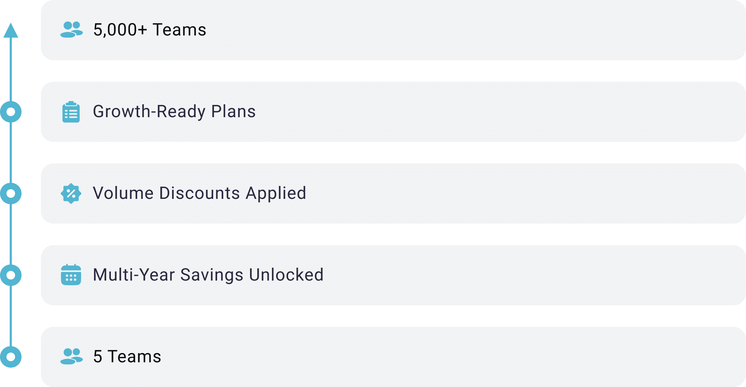
Task: Select the timeline node beside Multi-Year Savings Unlocked
Action: click(11, 275)
